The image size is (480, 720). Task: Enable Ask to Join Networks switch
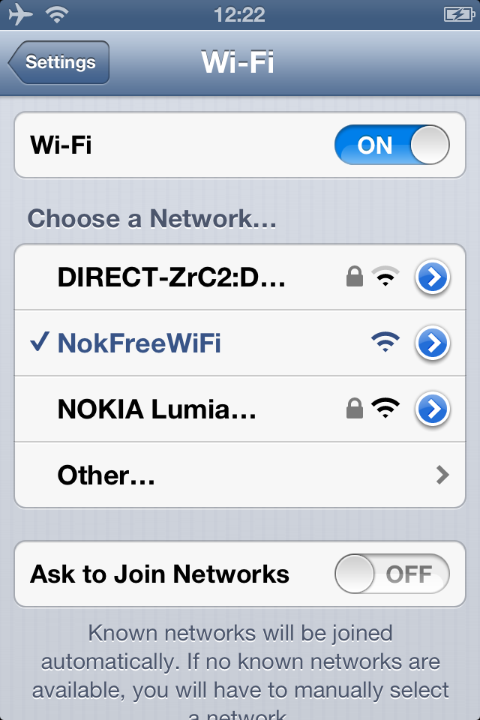[x=391, y=574]
